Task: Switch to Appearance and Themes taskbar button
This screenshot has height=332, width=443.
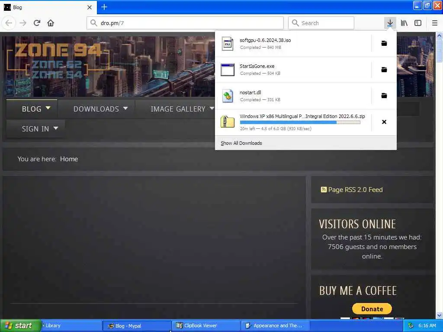Action: point(275,326)
